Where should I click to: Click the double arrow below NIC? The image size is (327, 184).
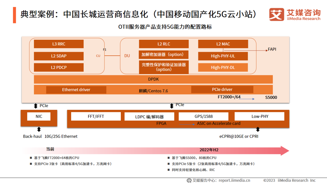[39, 130]
